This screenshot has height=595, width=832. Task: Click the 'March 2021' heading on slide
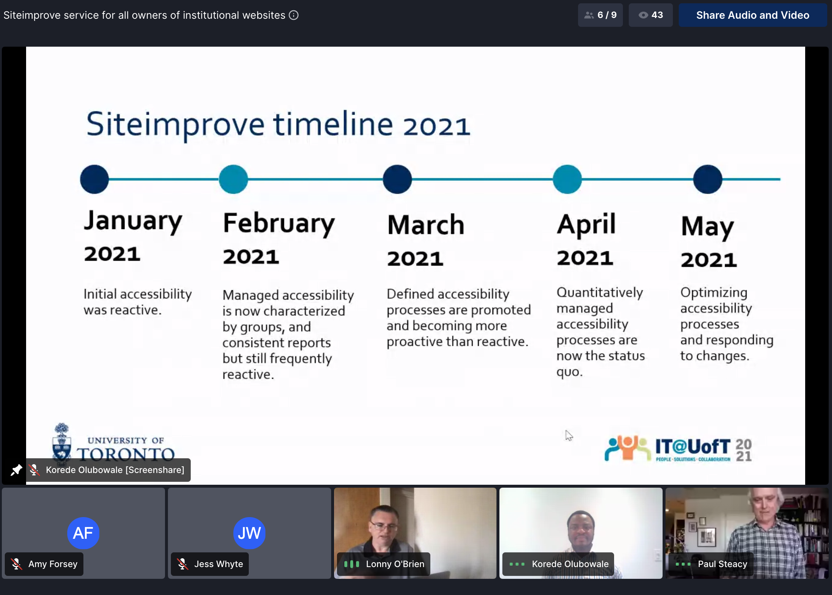click(426, 240)
